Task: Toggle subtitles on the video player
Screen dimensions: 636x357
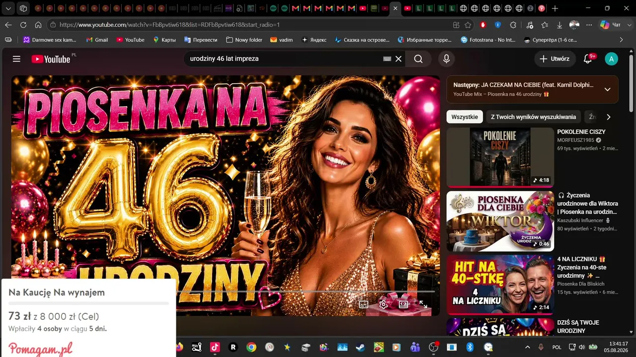Action: (364, 304)
